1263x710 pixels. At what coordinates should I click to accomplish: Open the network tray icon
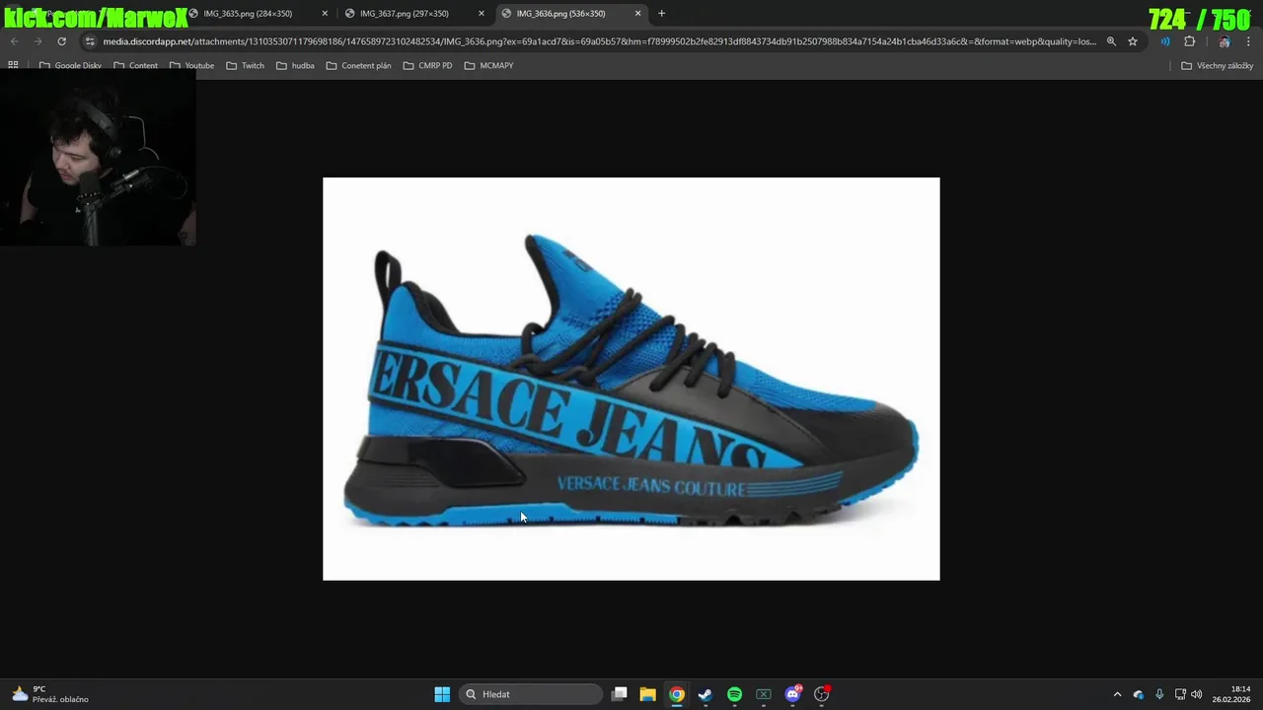pyautogui.click(x=1180, y=694)
